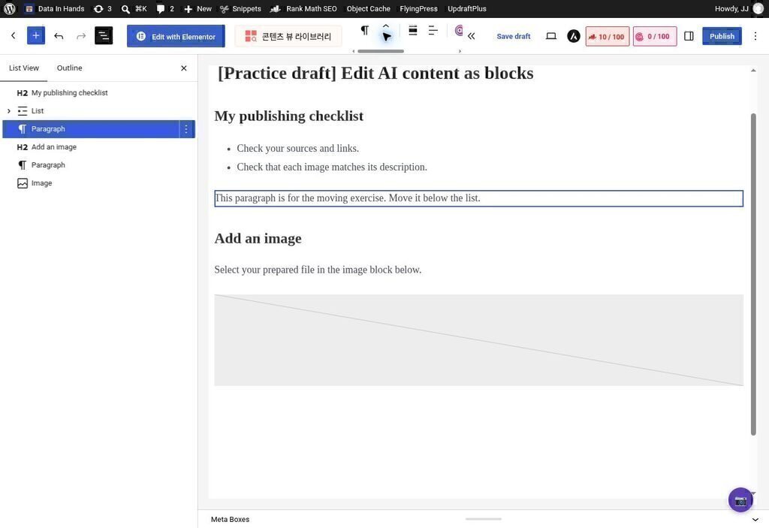Click the move up arrow in block toolbar
769x528 pixels.
pos(386,26)
